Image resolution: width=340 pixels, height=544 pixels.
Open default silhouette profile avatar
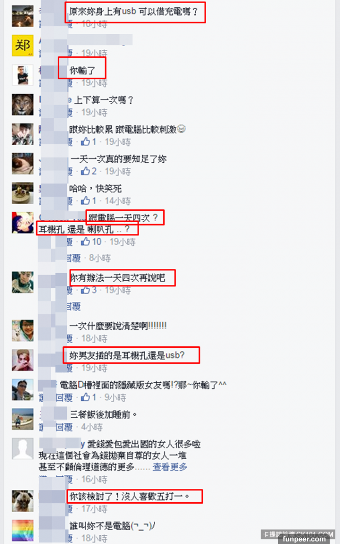(23, 449)
